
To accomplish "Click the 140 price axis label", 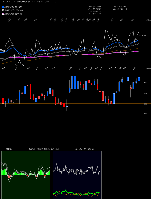I will pyautogui.click(x=145, y=83).
